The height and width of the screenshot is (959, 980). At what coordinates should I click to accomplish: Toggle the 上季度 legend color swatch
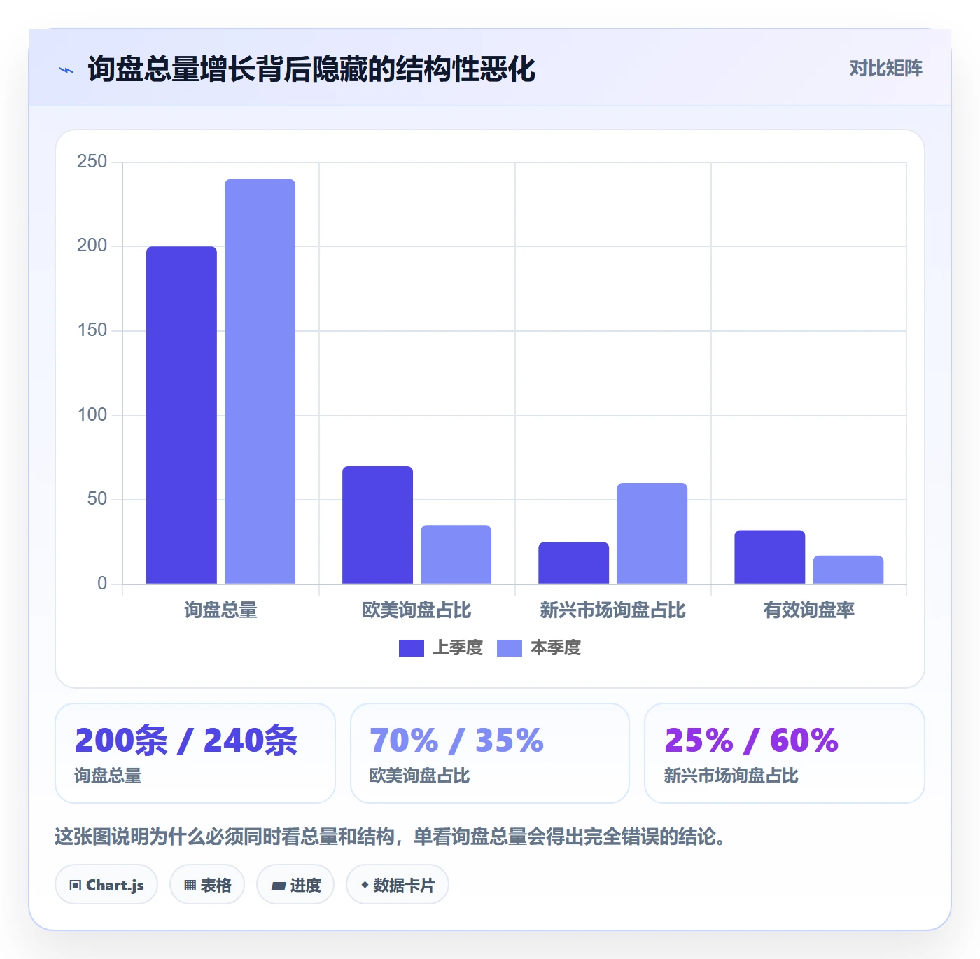tap(412, 648)
